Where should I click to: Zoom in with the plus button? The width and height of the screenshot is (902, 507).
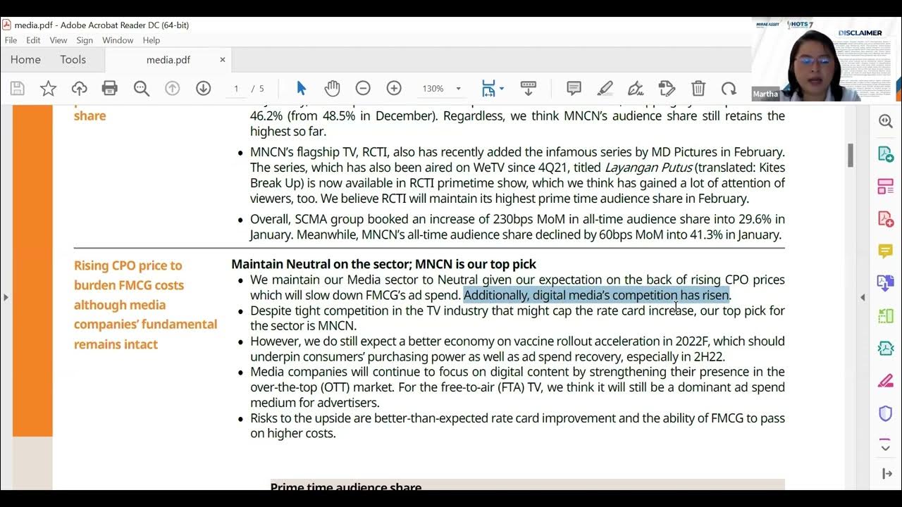point(394,88)
